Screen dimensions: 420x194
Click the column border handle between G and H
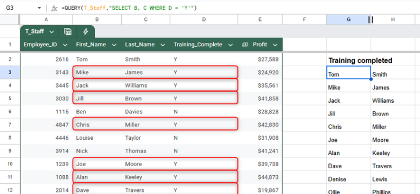370,19
